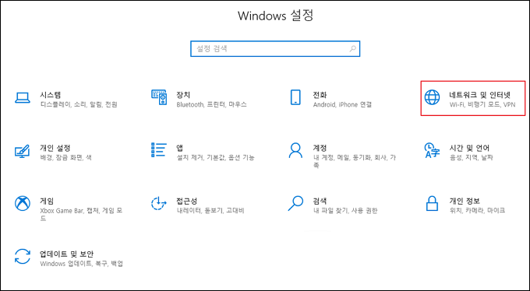Click the 'Bluetooth, 프린터, 마우스' description
The height and width of the screenshot is (291, 530).
tap(211, 104)
